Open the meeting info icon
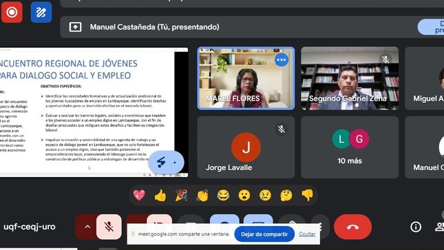 [x=416, y=227]
